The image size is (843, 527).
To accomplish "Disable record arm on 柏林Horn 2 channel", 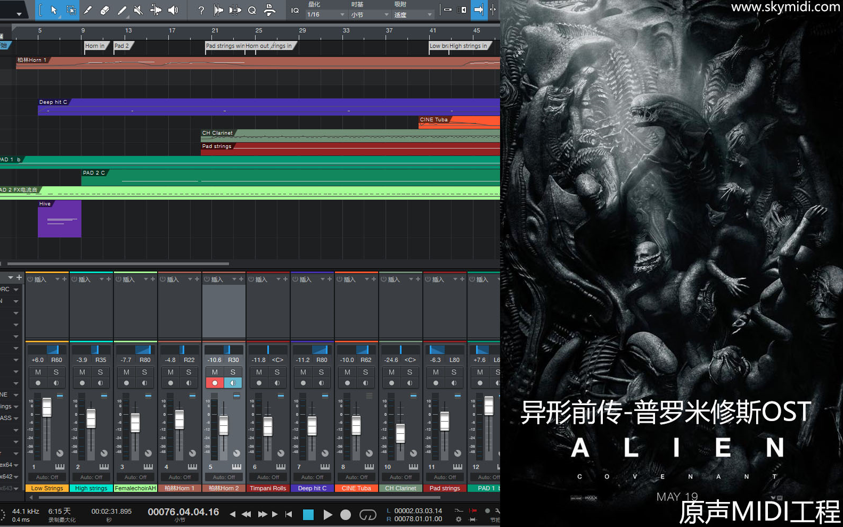I will pyautogui.click(x=215, y=383).
